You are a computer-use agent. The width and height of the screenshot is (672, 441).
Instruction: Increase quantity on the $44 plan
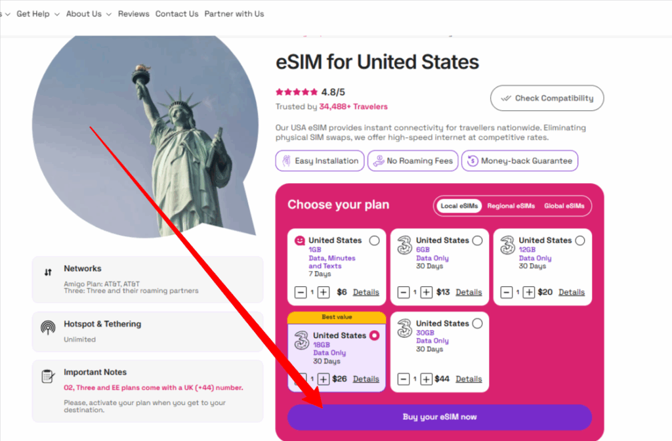[426, 379]
